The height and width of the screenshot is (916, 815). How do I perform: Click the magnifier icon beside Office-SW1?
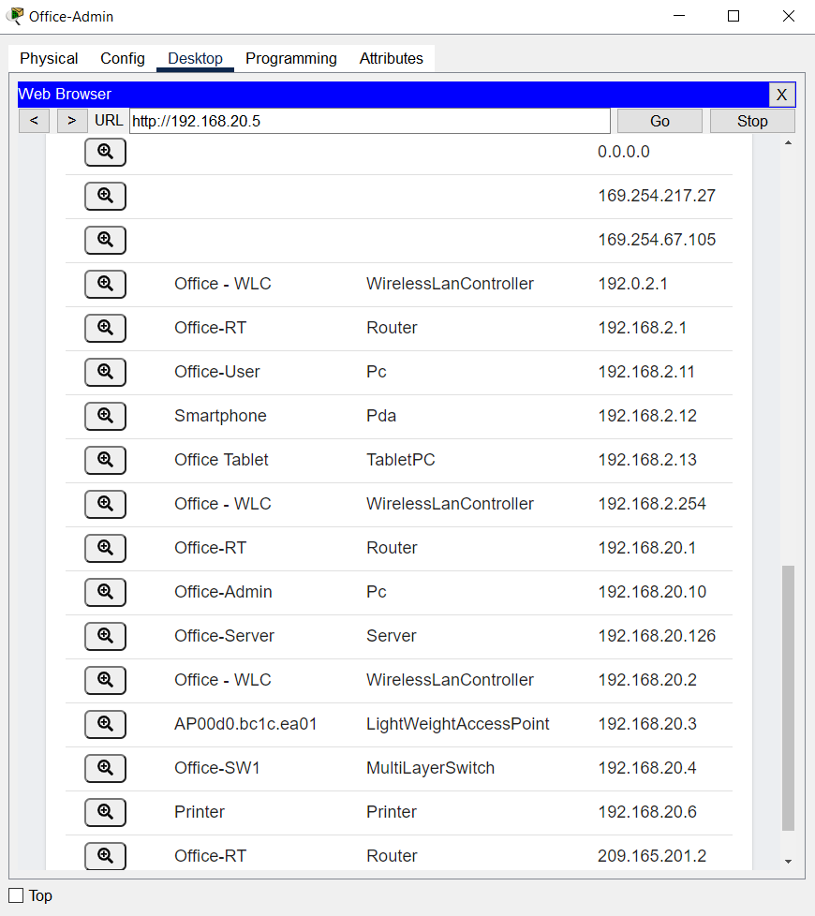pyautogui.click(x=105, y=768)
